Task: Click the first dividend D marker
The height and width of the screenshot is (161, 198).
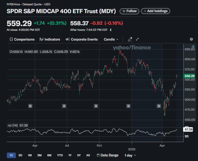Action: [30, 106]
